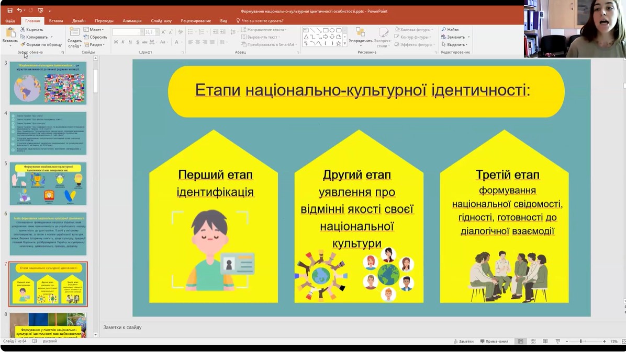The height and width of the screenshot is (352, 626).
Task: Toggle Strikethrough (abc) formatting
Action: (x=144, y=42)
